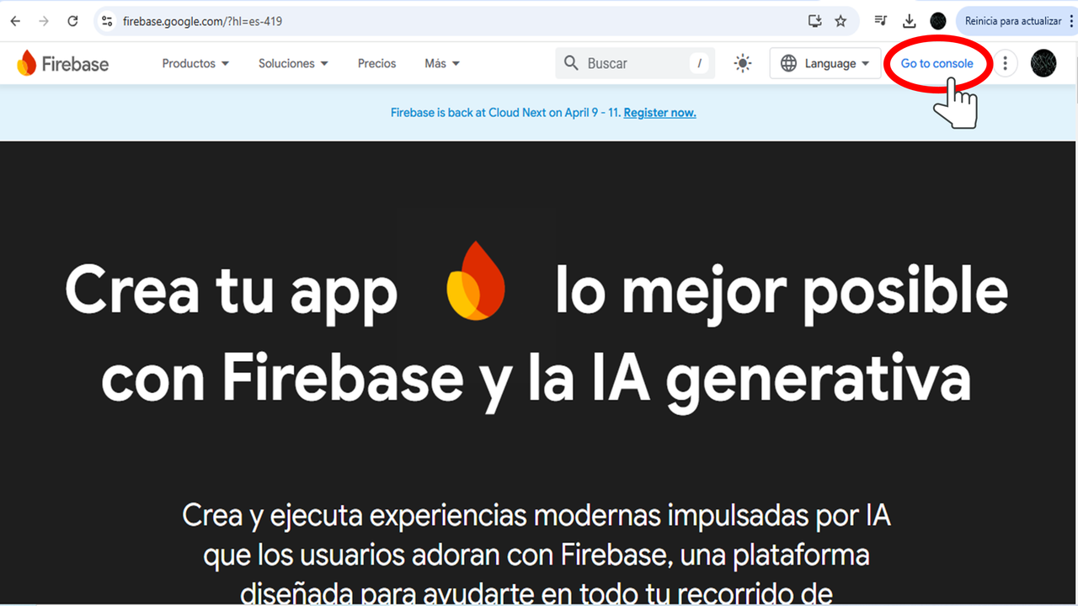Image resolution: width=1078 pixels, height=606 pixels.
Task: Open the Precios page
Action: point(376,63)
